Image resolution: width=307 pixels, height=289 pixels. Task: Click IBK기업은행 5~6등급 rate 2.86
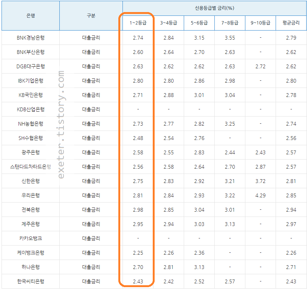199,81
